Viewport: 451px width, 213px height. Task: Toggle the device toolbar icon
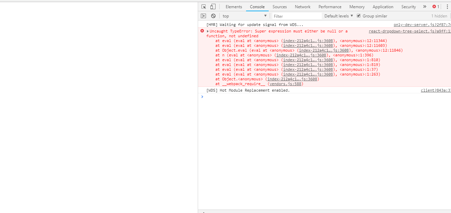(x=213, y=6)
